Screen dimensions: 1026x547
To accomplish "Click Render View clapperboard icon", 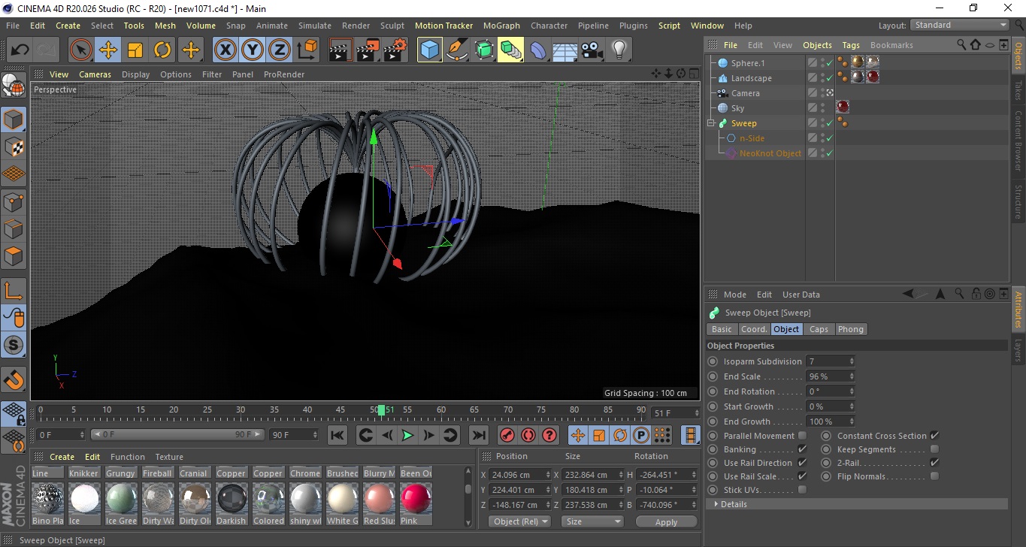I will point(340,50).
